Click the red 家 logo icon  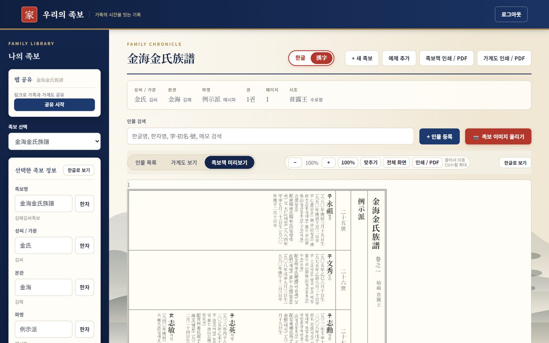pyautogui.click(x=29, y=15)
